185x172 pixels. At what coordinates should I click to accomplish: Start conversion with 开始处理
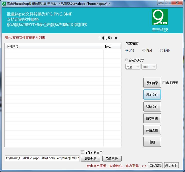(x=152, y=130)
